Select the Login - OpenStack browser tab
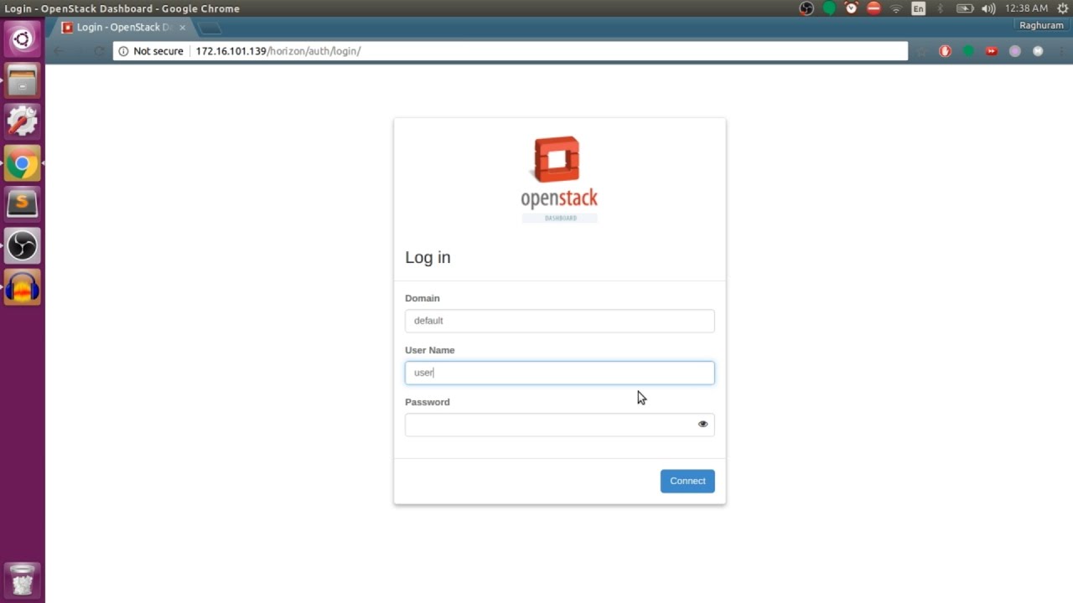Screen dimensions: 1073x603 [x=124, y=28]
